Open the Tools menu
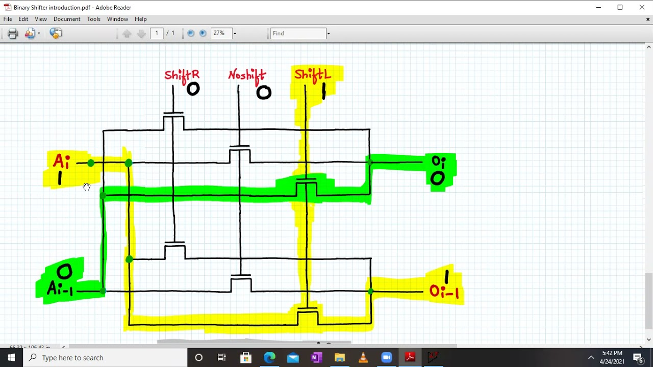 [94, 19]
